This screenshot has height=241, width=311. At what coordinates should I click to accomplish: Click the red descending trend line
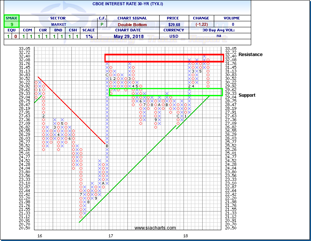(x=71, y=110)
